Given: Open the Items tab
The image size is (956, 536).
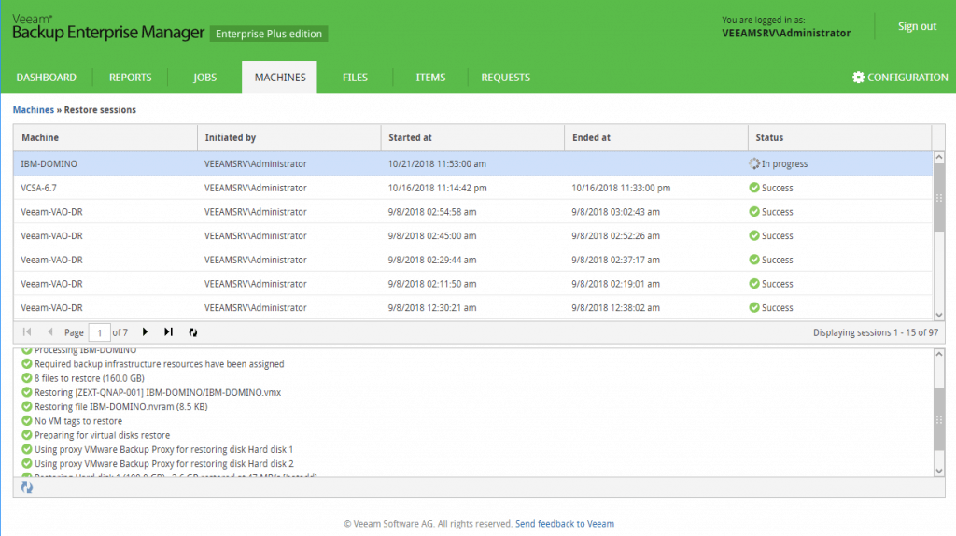Looking at the screenshot, I should pos(430,78).
